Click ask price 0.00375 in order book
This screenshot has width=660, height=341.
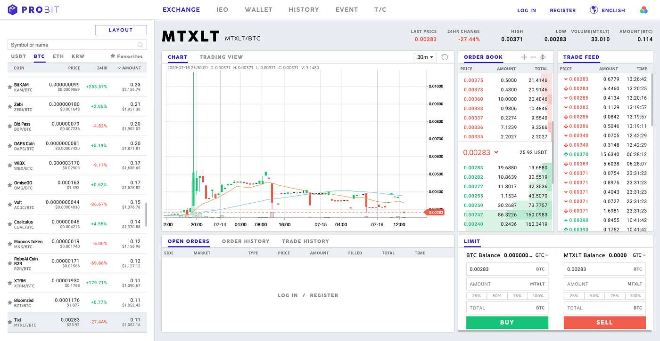pyautogui.click(x=473, y=80)
